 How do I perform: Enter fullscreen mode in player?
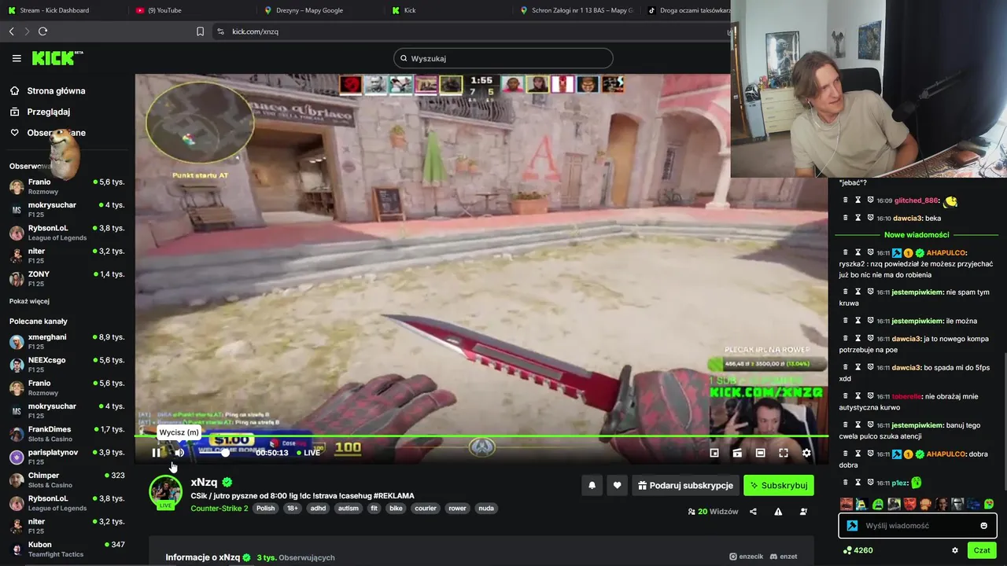pos(784,453)
